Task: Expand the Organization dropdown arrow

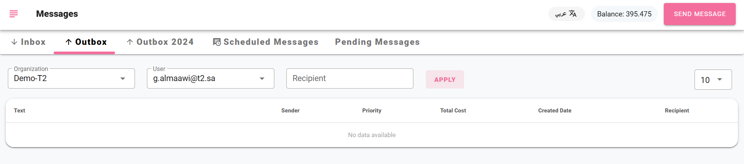Action: click(x=123, y=78)
